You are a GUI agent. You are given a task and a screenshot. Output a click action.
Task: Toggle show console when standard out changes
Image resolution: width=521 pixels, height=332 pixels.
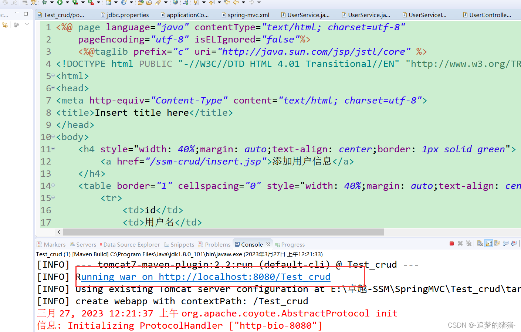505,243
